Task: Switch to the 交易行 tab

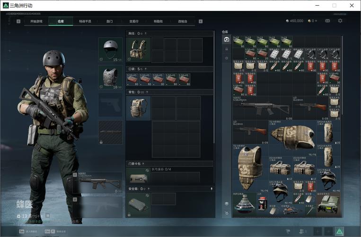Action: [134, 21]
